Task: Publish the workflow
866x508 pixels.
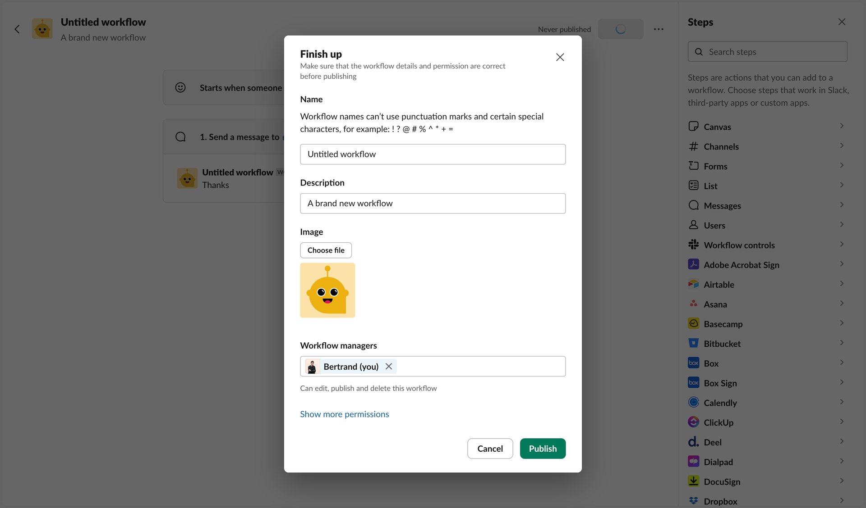Action: click(543, 449)
